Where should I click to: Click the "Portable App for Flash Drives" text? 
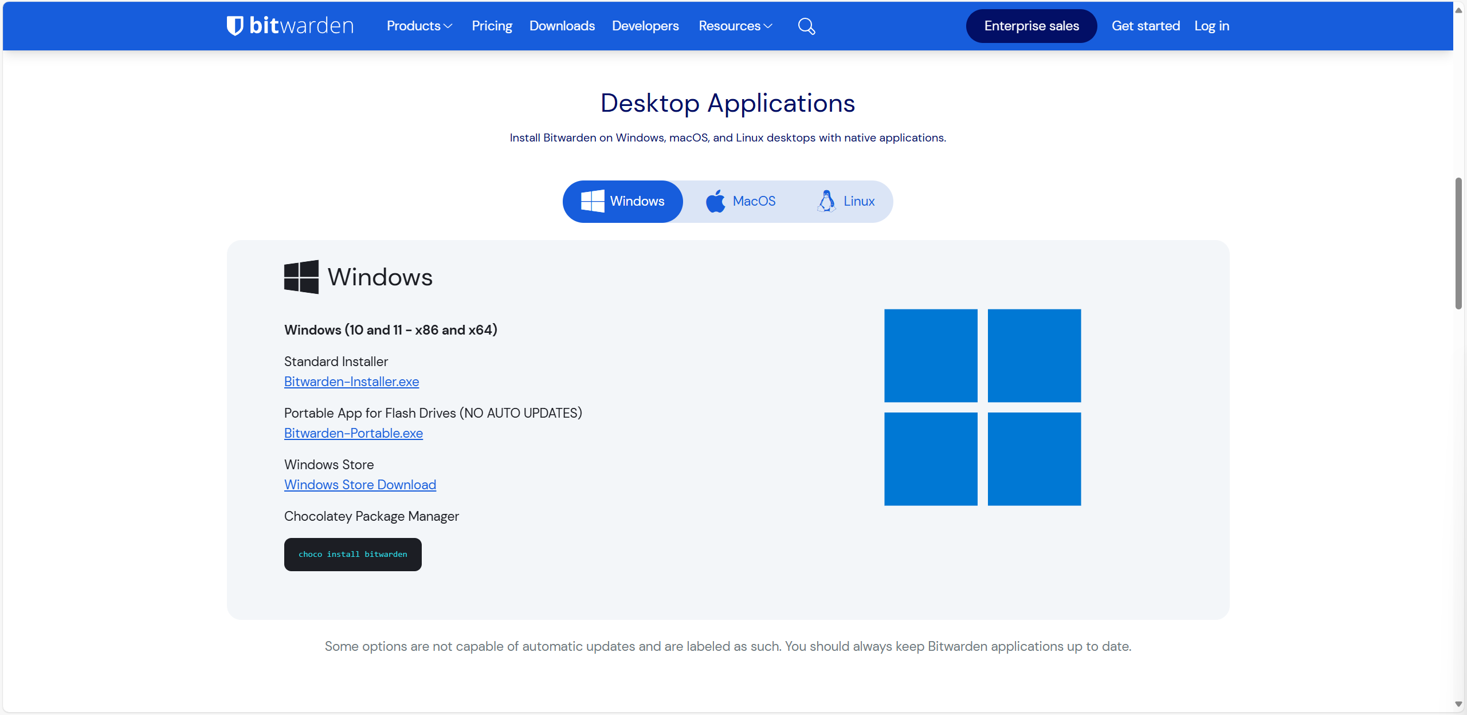point(370,413)
